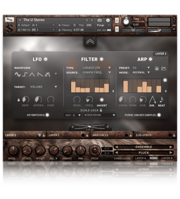Click the camera snapshot icon

click(x=99, y=20)
